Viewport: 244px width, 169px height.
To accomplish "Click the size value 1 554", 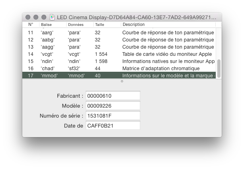I will point(101,54).
